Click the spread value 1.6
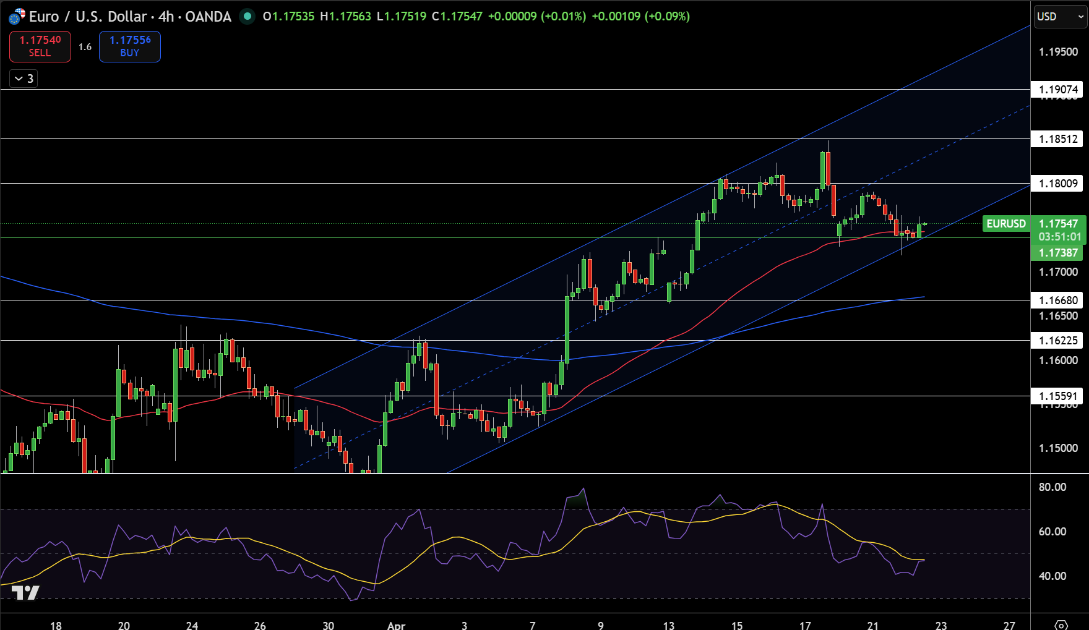The height and width of the screenshot is (630, 1089). [x=85, y=47]
